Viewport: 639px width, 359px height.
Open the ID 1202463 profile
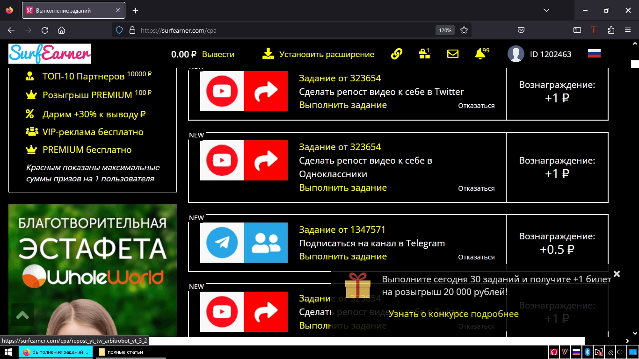[551, 54]
